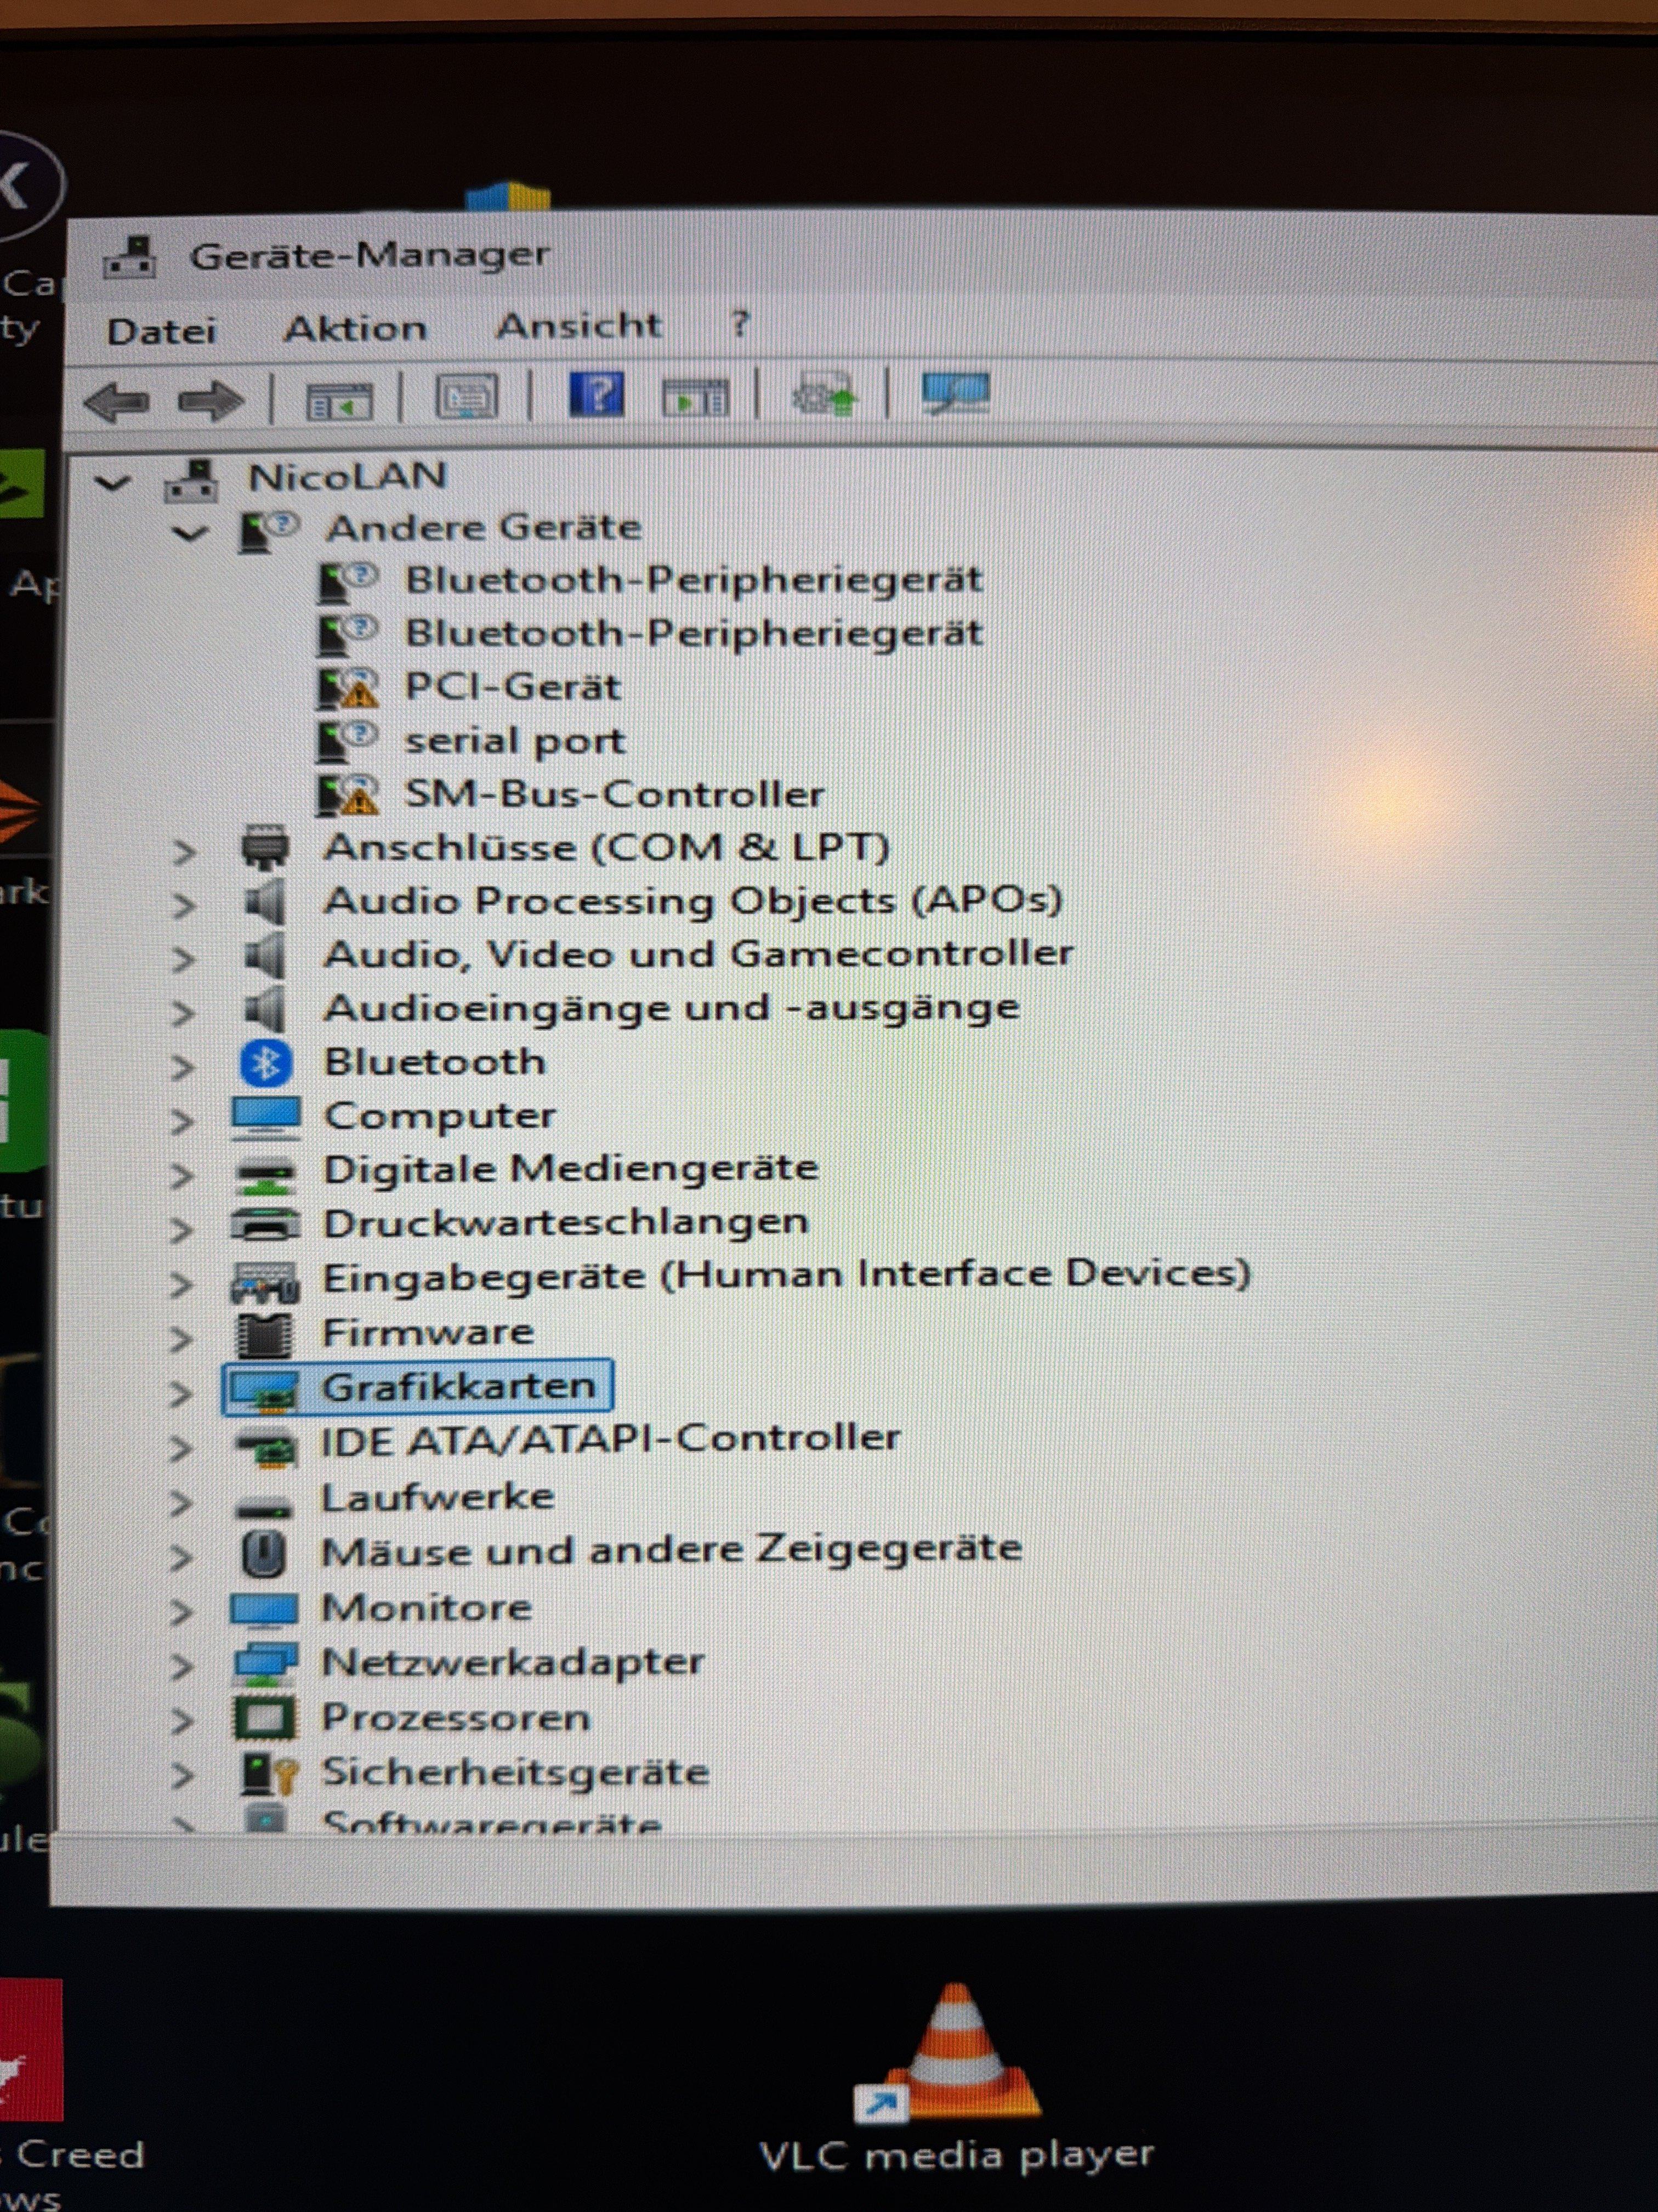Open the Datei menu
This screenshot has width=1658, height=2212.
click(x=161, y=331)
